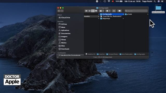The height and width of the screenshot is (93, 166).
Task: Open Documentos in the sidebar
Action: pos(65,33)
